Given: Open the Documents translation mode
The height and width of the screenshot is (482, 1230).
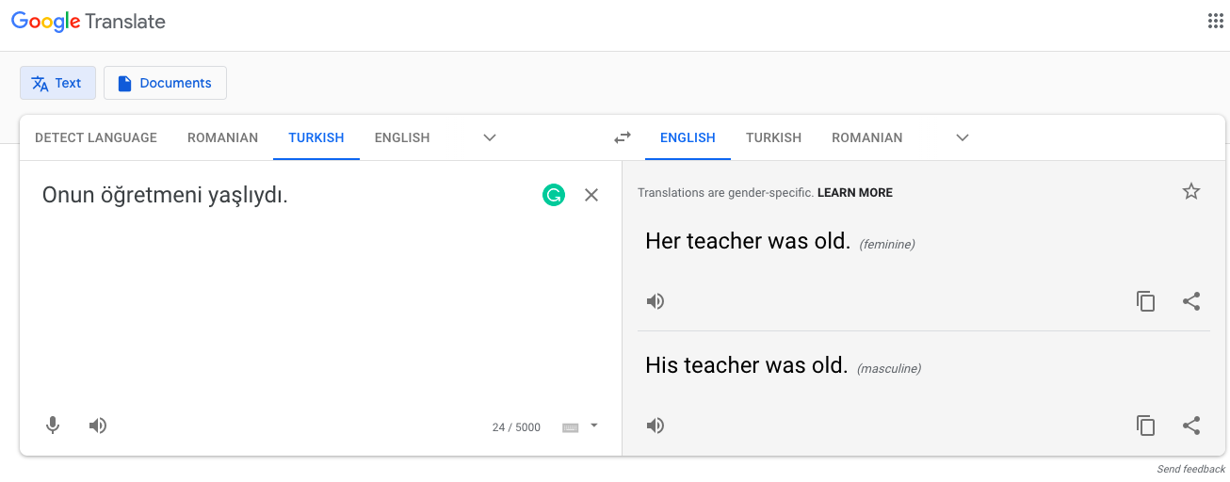Looking at the screenshot, I should tap(165, 83).
